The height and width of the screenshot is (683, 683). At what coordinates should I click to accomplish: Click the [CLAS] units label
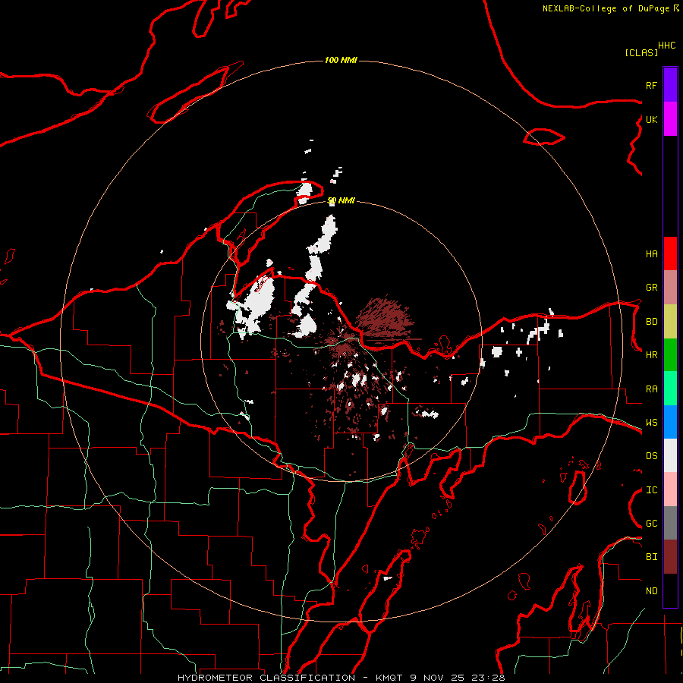pos(641,52)
